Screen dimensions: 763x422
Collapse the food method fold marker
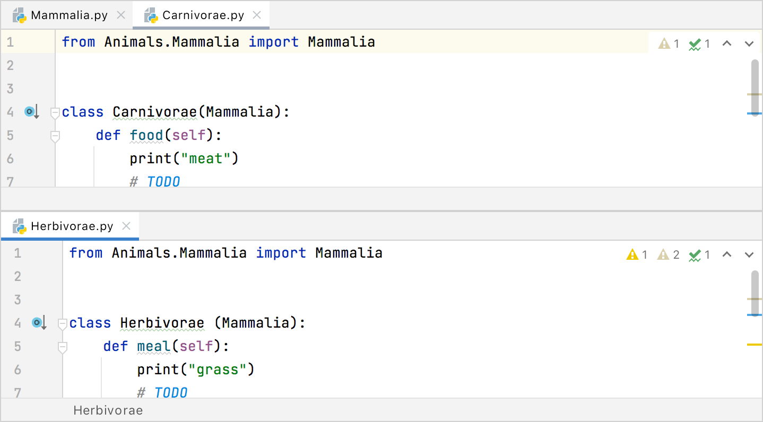pos(55,136)
